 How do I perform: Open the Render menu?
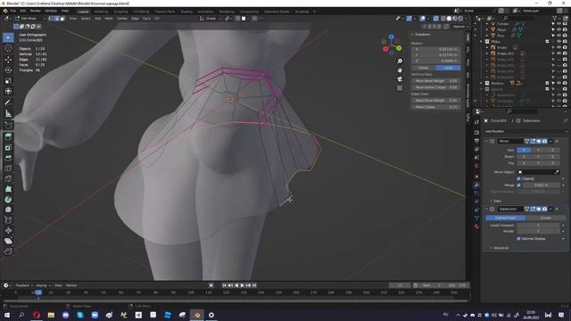click(36, 11)
